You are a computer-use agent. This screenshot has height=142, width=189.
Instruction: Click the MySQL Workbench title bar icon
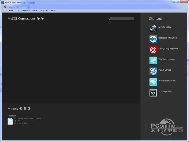(3, 2)
